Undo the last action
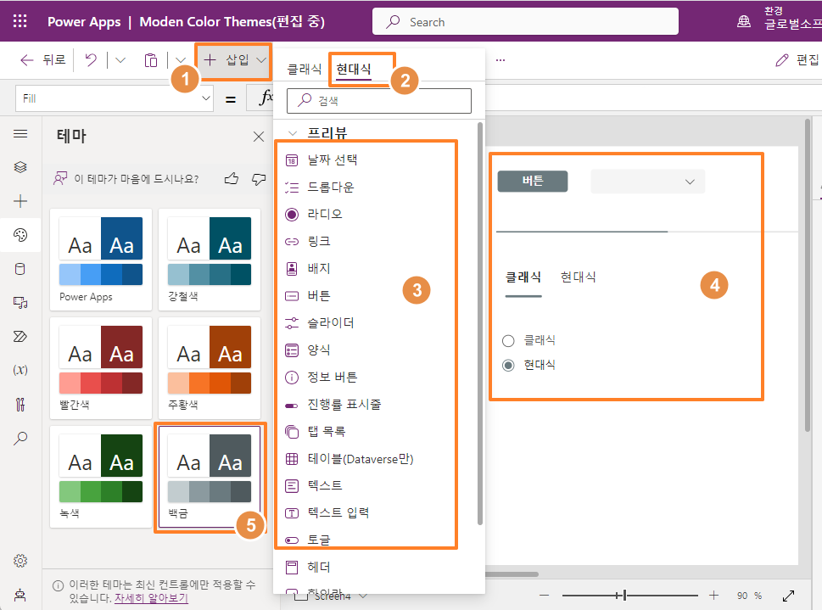This screenshot has height=610, width=822. [x=92, y=59]
